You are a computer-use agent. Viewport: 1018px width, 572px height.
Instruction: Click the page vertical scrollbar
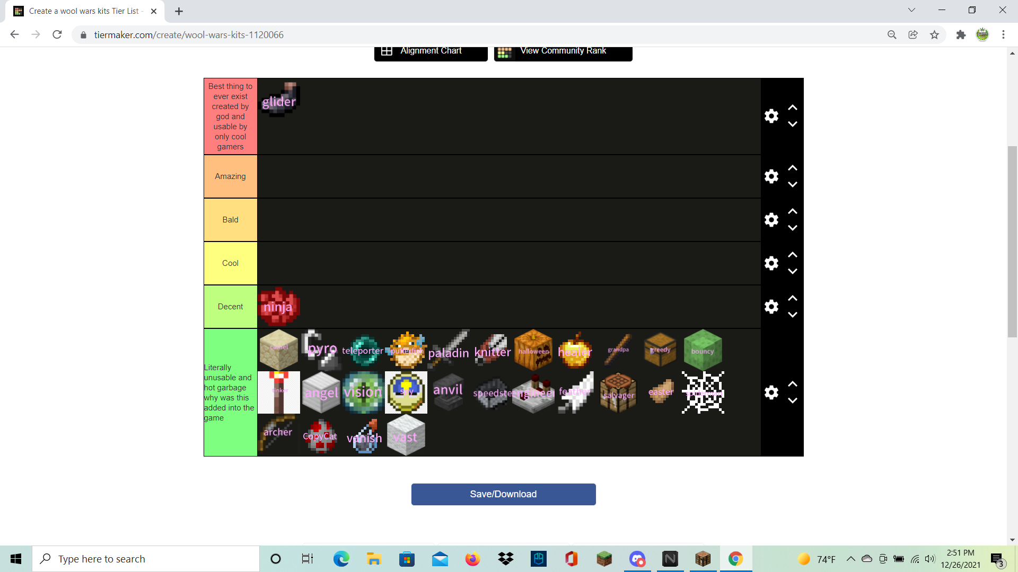pyautogui.click(x=1012, y=241)
